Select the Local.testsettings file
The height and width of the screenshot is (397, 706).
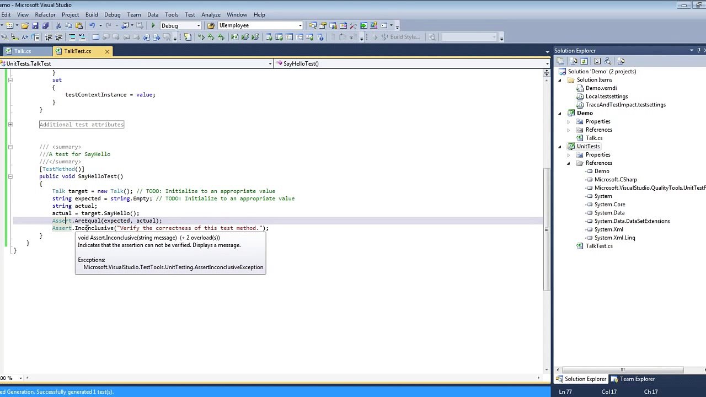[607, 96]
